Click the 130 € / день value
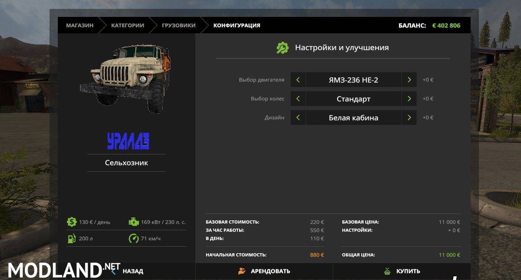The height and width of the screenshot is (280, 521). pyautogui.click(x=95, y=222)
